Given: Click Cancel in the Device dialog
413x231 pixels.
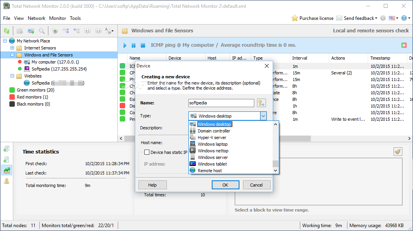Looking at the screenshot, I should click(x=256, y=185).
